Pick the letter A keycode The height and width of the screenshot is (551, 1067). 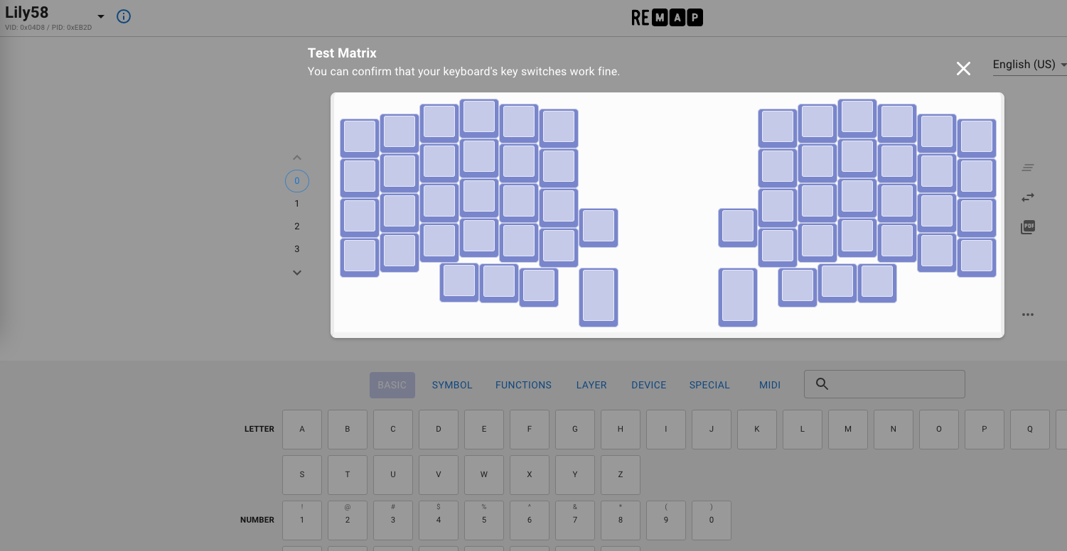302,430
